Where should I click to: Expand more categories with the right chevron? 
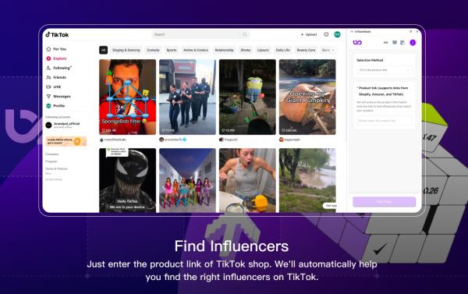coord(333,50)
